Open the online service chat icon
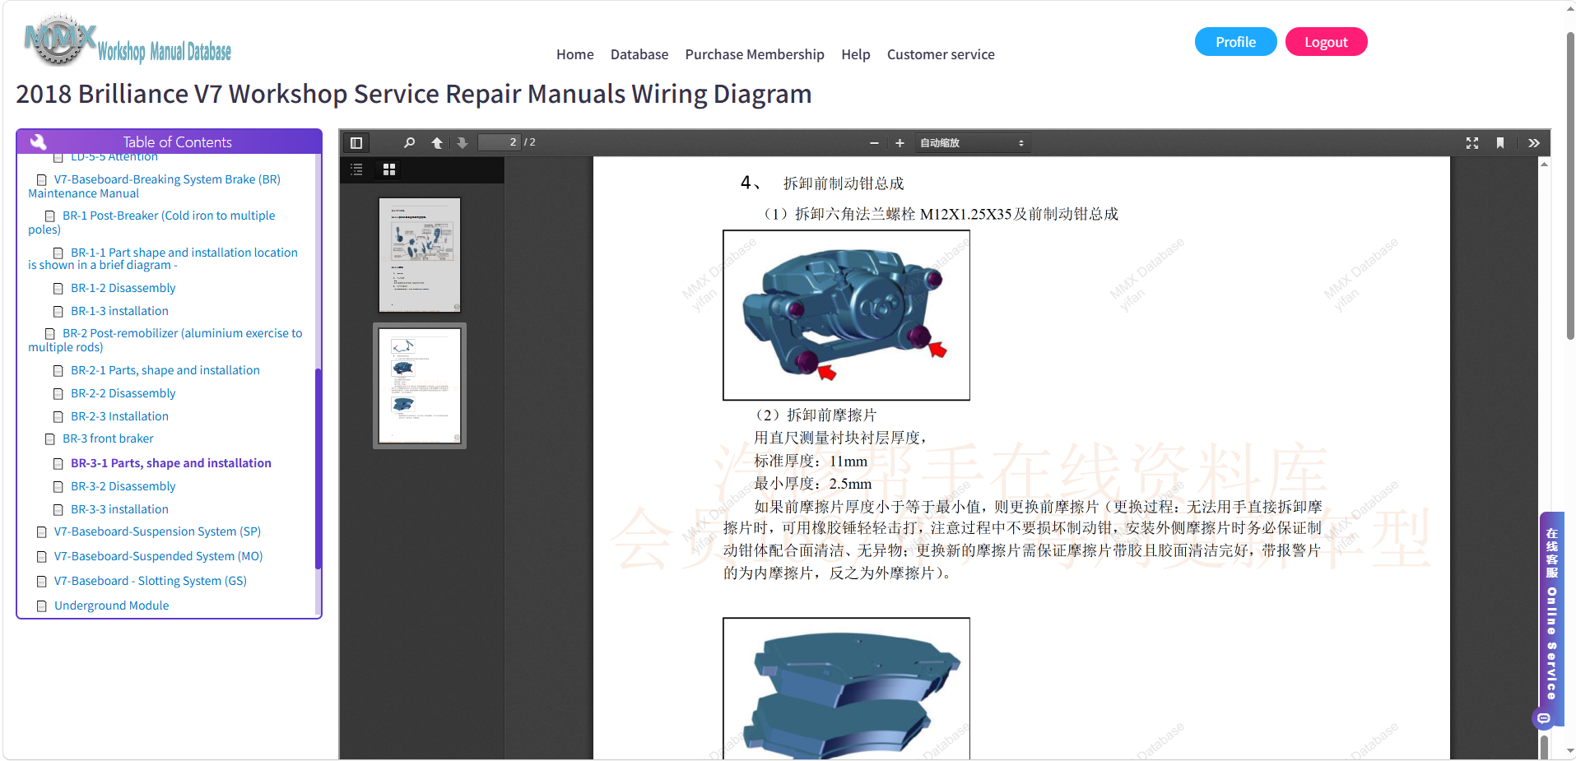This screenshot has width=1576, height=761. pos(1544,718)
